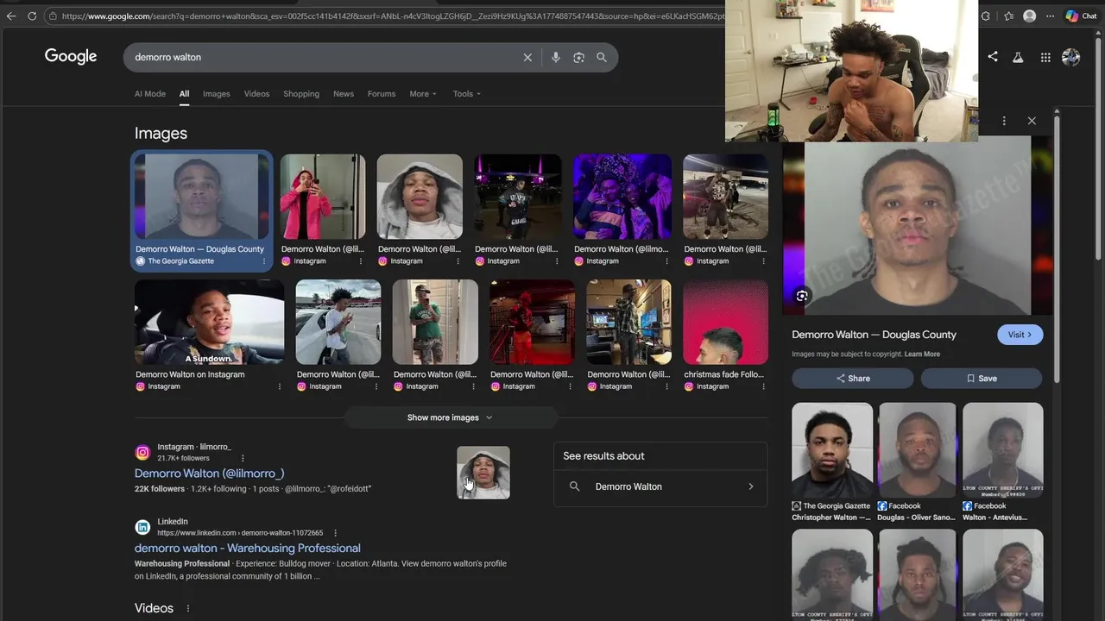Open browser profile avatar icon
This screenshot has width=1105, height=621.
(1029, 16)
